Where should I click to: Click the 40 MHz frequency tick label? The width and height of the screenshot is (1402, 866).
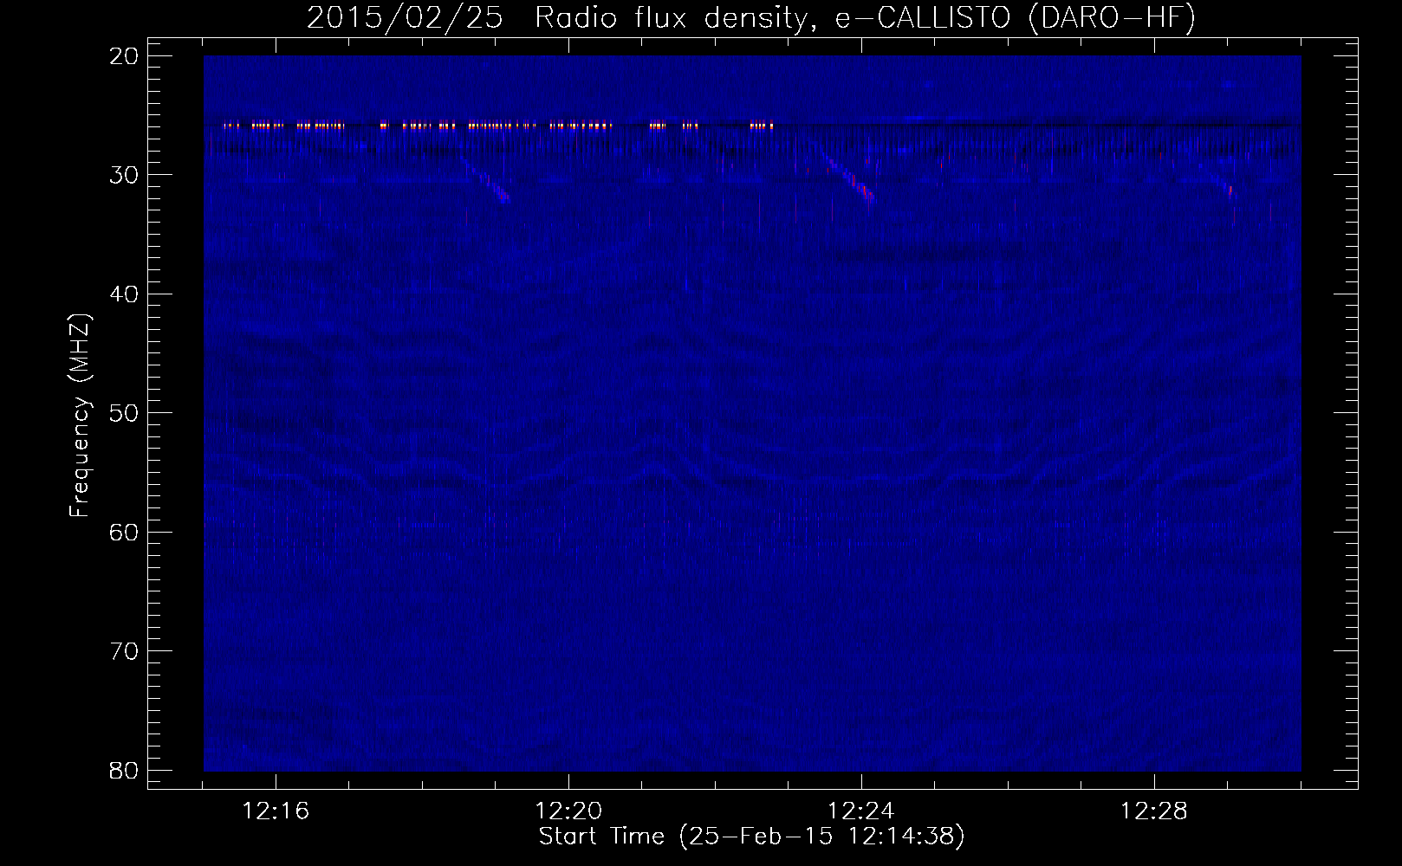125,294
